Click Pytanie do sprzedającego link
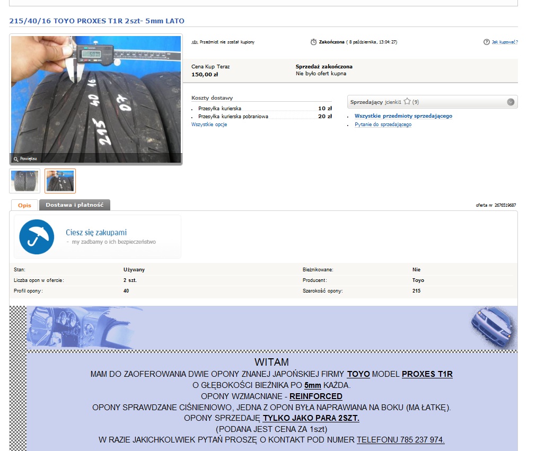536x451 pixels. pyautogui.click(x=383, y=125)
